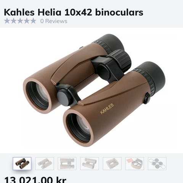
Task: Show seventh thumbnail with lens caps
Action: [x=157, y=164]
